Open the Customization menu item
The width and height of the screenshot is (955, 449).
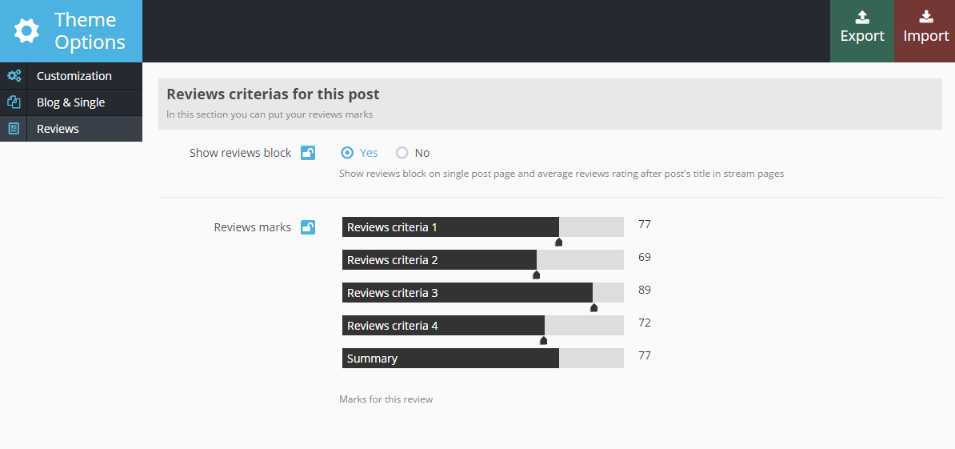[x=74, y=76]
